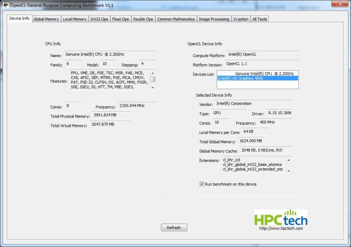Open the Double Ops tab
351x247 pixels.
tap(143, 19)
